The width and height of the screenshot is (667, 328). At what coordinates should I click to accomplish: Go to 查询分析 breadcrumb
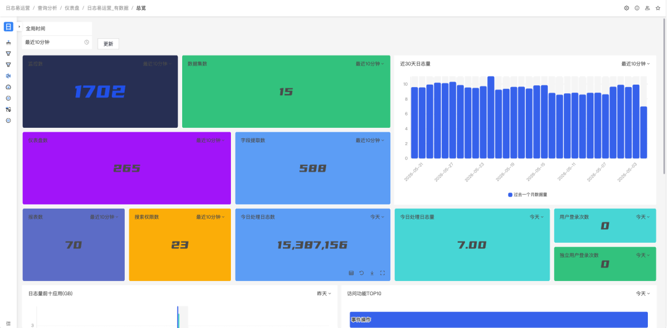pos(47,8)
